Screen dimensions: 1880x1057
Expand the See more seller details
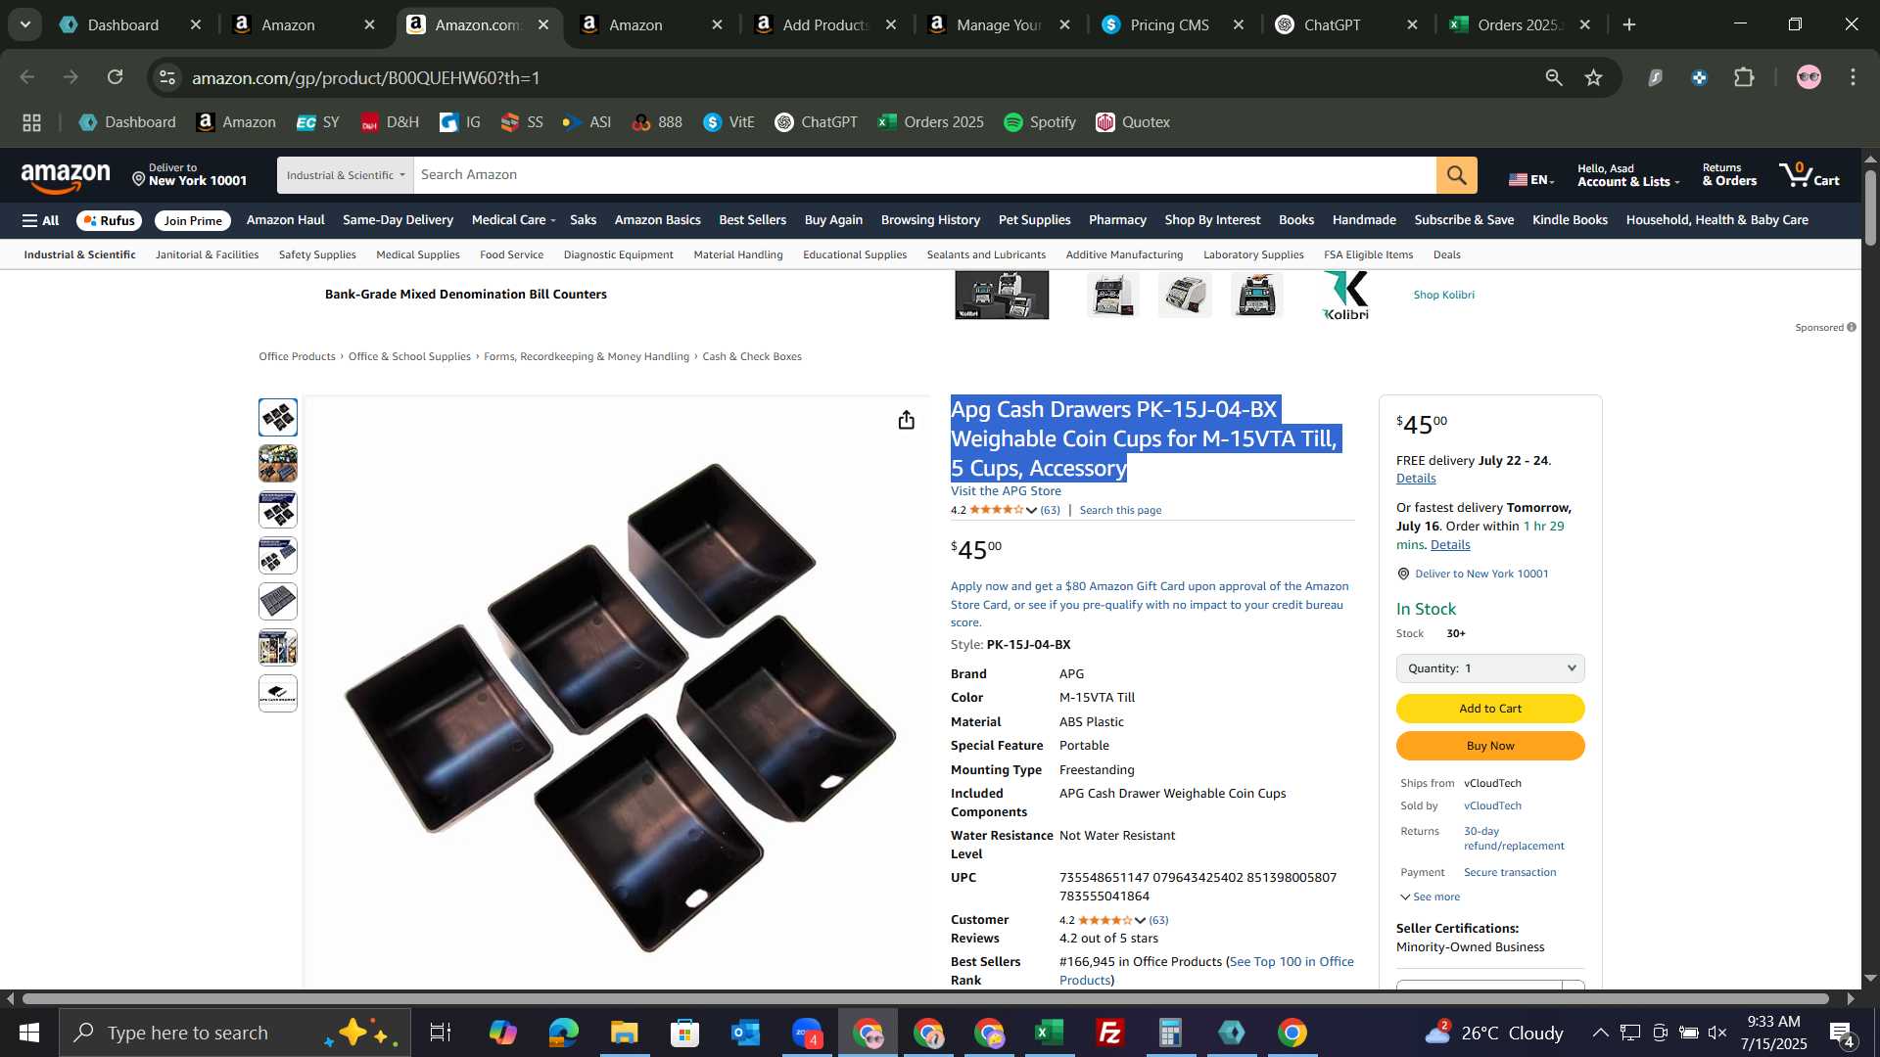coord(1430,896)
